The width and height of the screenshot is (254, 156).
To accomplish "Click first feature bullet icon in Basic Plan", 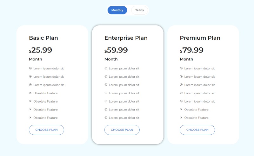I will pyautogui.click(x=30, y=68).
